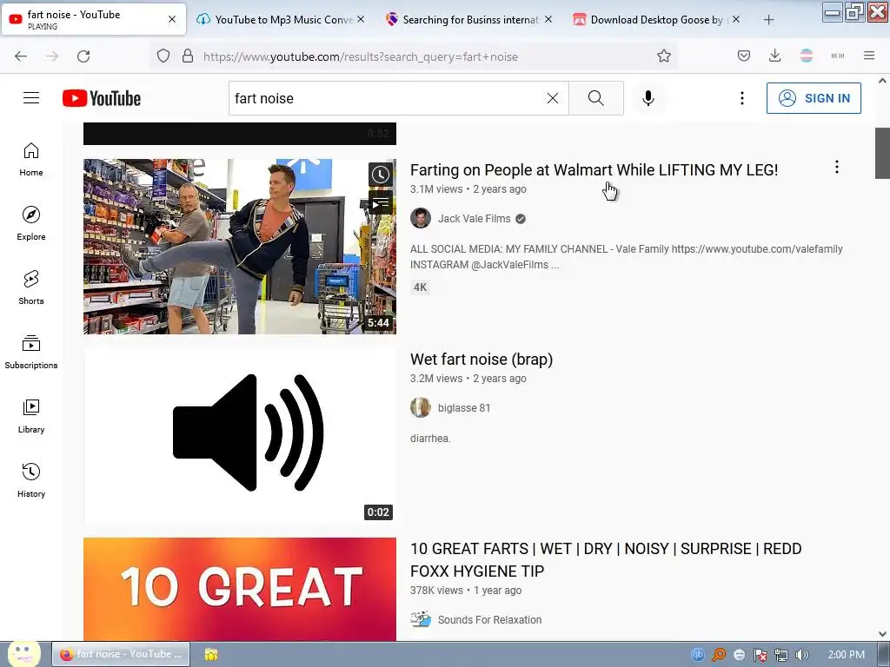Click the smiley Start button on taskbar
Screen dimensions: 890x667
pos(23,653)
